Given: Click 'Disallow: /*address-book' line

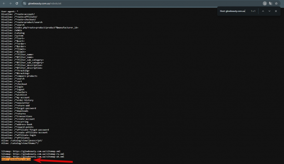Looking at the screenshot, I should pyautogui.click(x=17, y=124).
